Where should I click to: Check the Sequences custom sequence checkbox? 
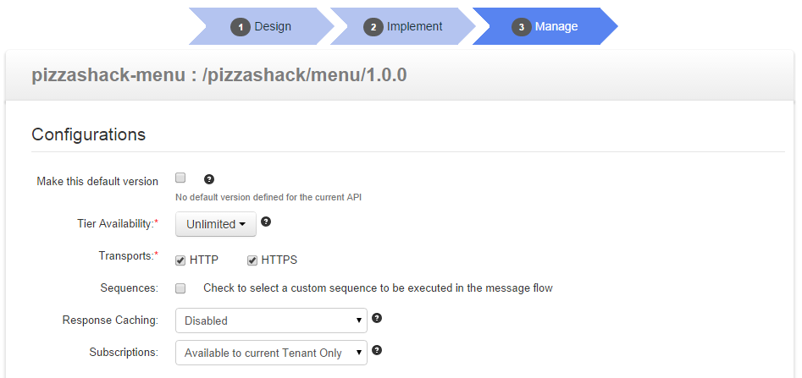[x=180, y=288]
